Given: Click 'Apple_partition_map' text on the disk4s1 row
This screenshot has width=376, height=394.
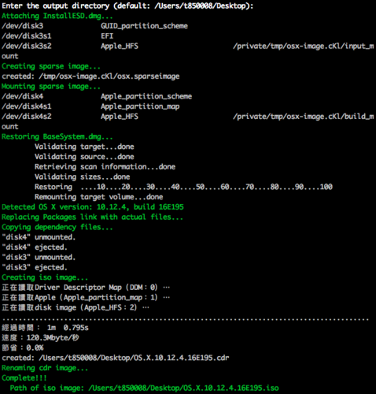Looking at the screenshot, I should tap(140, 106).
